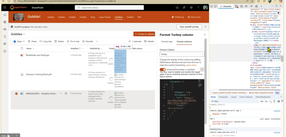This screenshot has height=137, width=286.
Task: Click the SharePoint settings gear icon
Action: pyautogui.click(x=192, y=7)
